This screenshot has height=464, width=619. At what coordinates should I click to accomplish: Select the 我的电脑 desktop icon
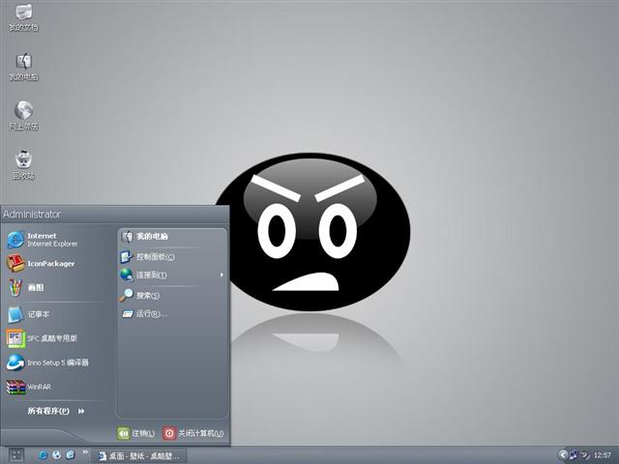[x=23, y=67]
